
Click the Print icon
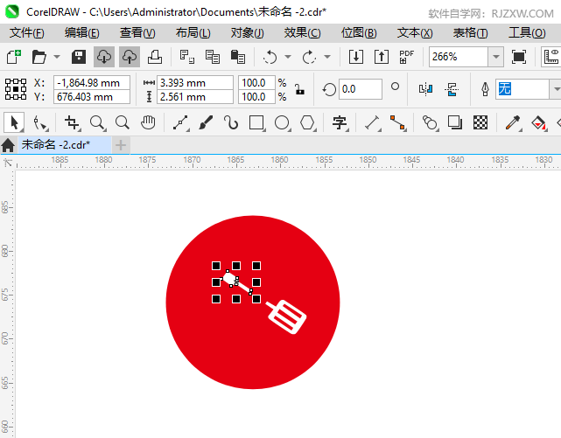(x=155, y=57)
